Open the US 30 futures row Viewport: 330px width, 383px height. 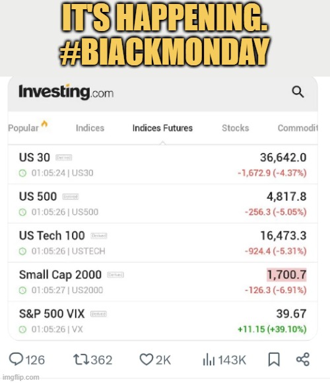(x=163, y=164)
